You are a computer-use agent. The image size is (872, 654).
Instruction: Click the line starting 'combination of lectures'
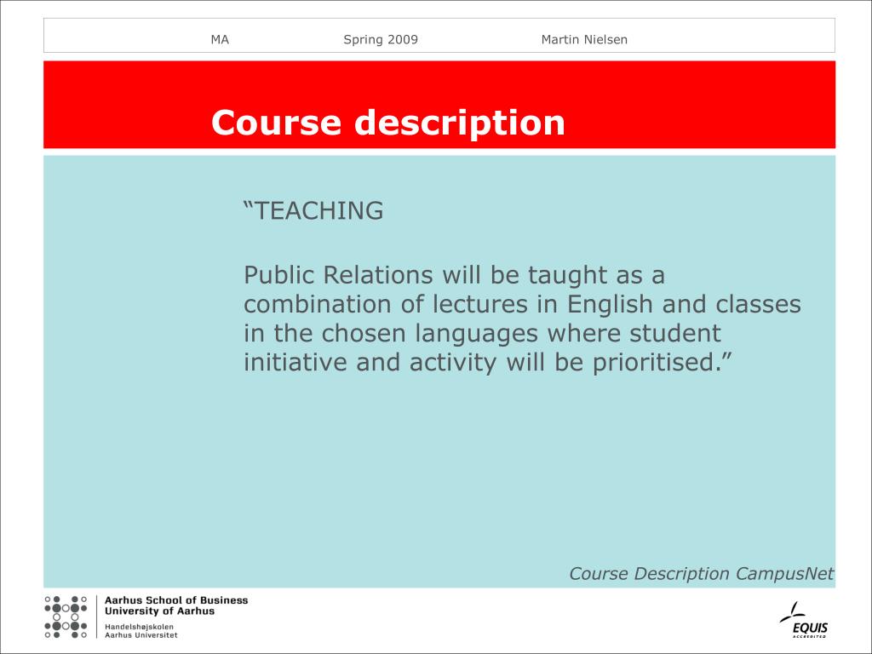(522, 304)
